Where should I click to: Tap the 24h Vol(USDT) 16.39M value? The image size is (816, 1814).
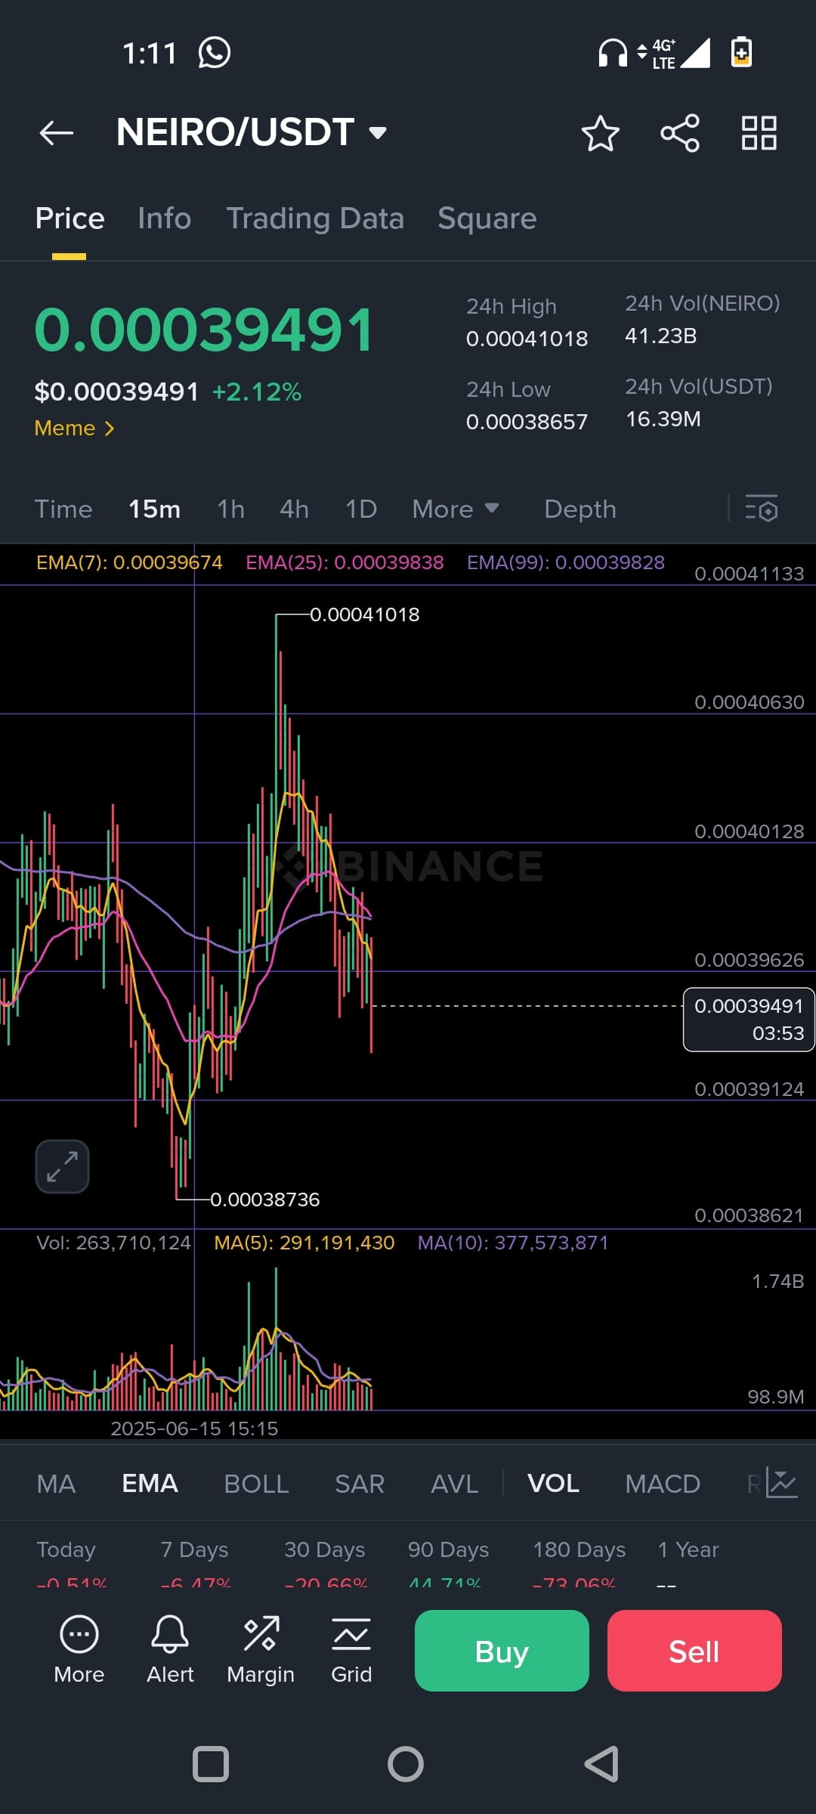click(663, 419)
